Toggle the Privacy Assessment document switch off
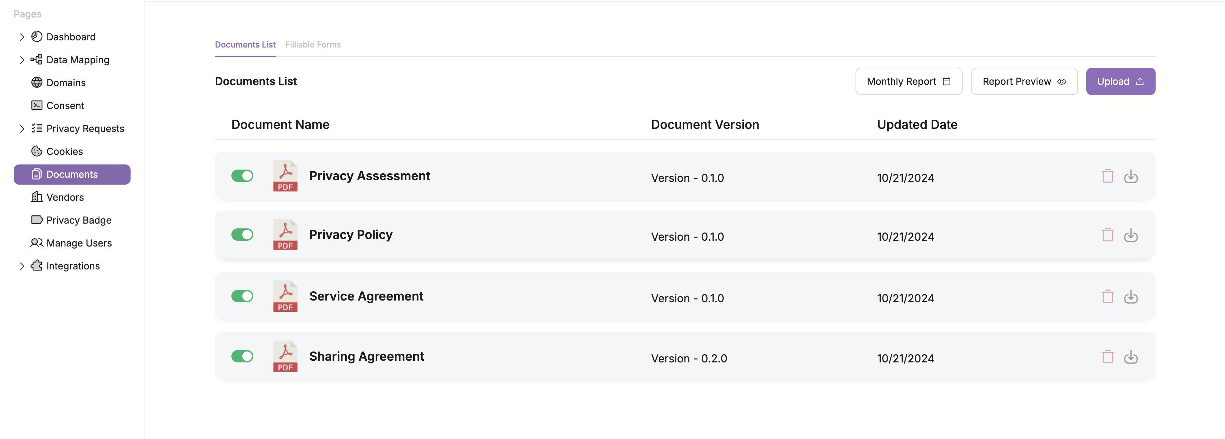 (242, 176)
